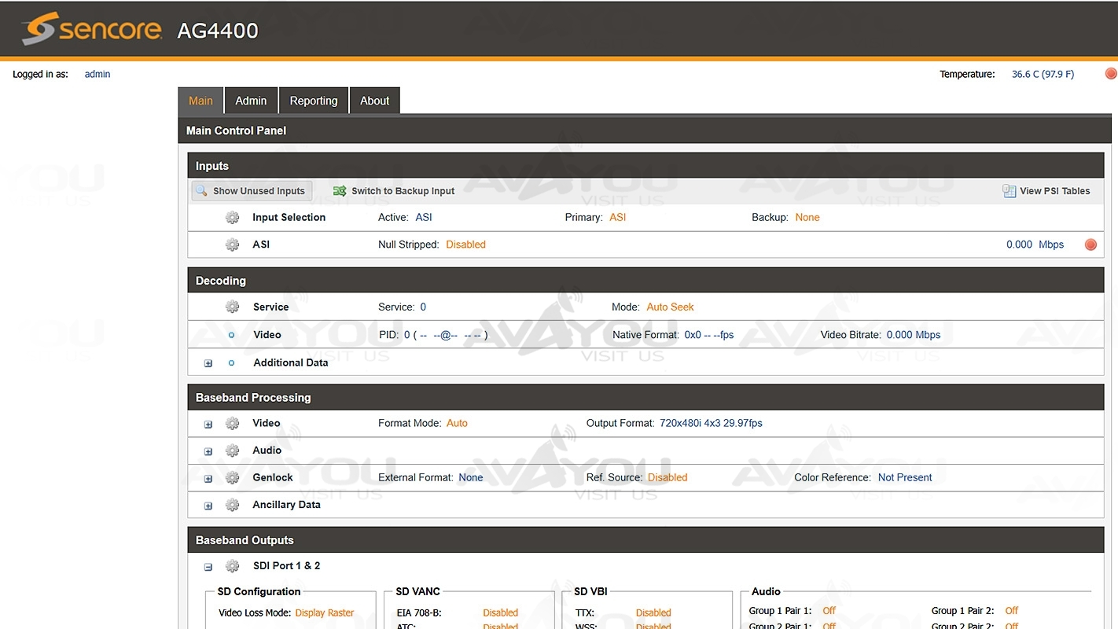This screenshot has width=1118, height=629.
Task: Open Audio processing settings gear
Action: (x=232, y=451)
